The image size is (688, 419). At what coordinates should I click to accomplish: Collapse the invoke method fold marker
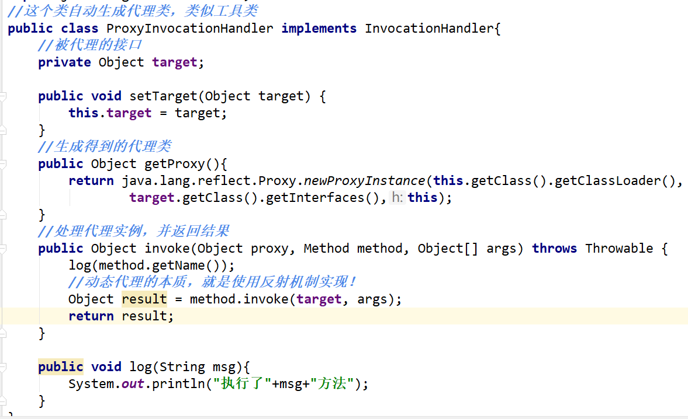pyautogui.click(x=2, y=249)
